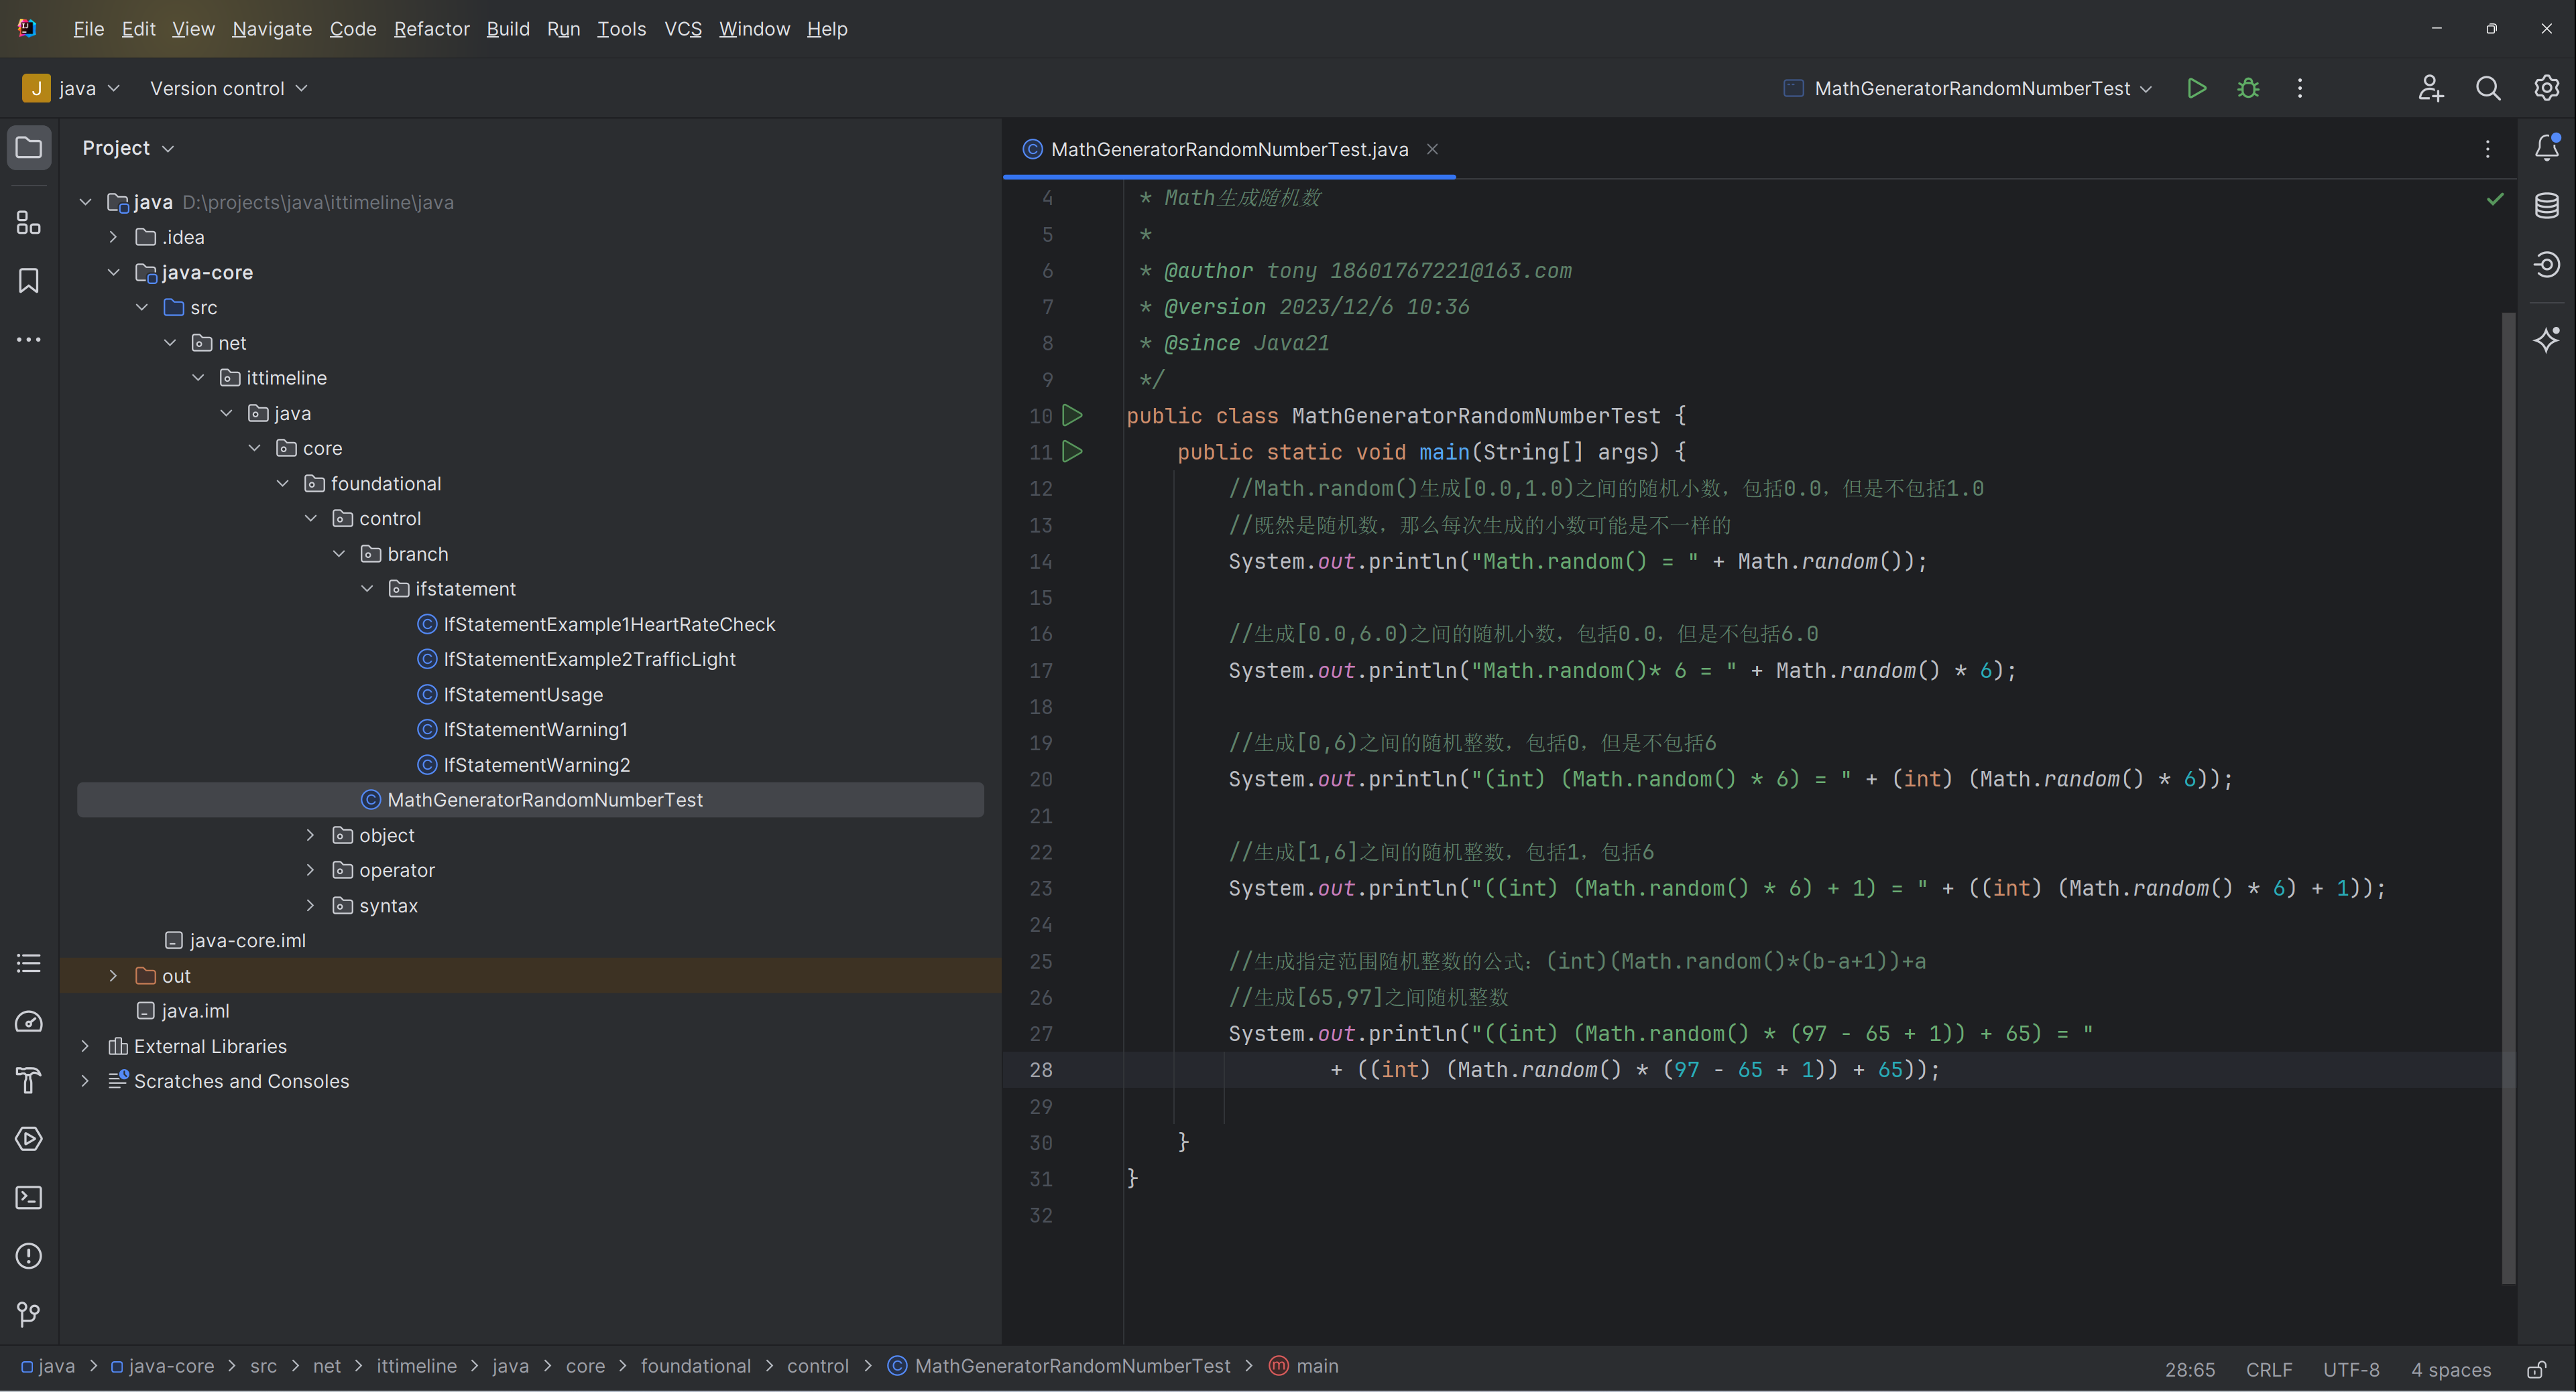Viewport: 2576px width, 1392px height.
Task: Open the Services tool window icon
Action: click(x=29, y=1139)
